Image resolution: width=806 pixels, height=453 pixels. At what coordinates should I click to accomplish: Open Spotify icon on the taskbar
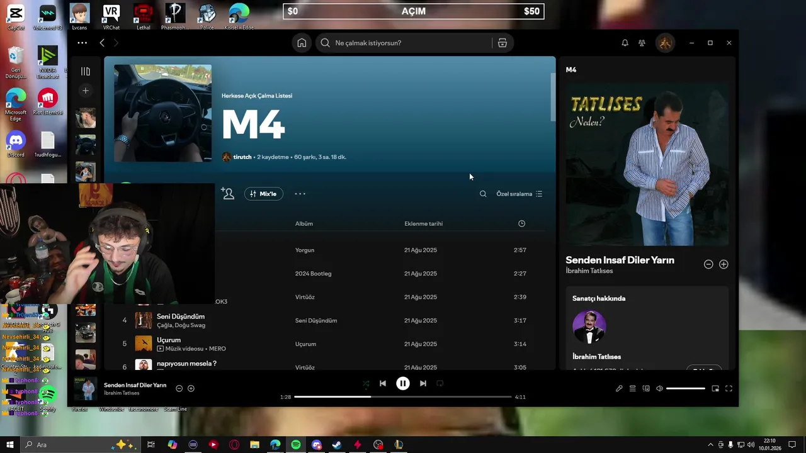[x=296, y=445]
